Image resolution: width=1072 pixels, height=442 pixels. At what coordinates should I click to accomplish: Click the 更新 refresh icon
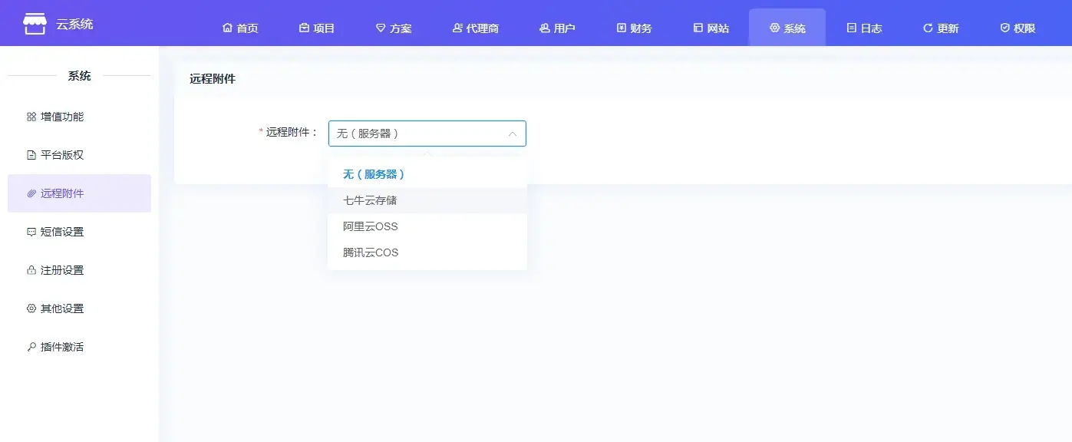(928, 28)
